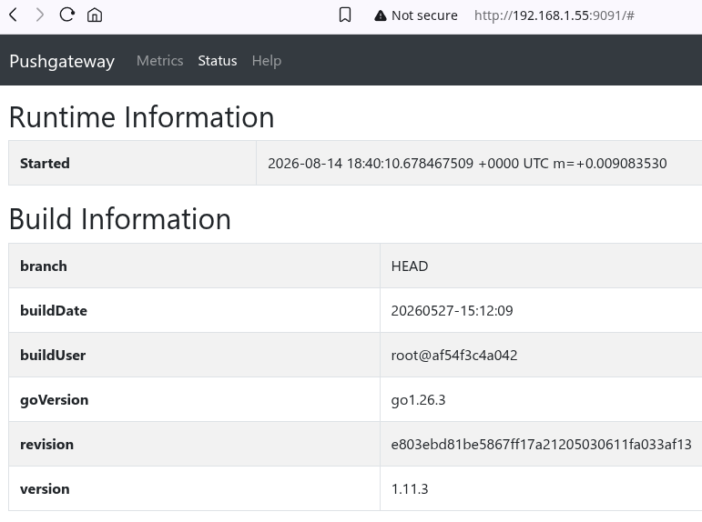
Task: Click the HEAD branch value
Action: tap(409, 266)
